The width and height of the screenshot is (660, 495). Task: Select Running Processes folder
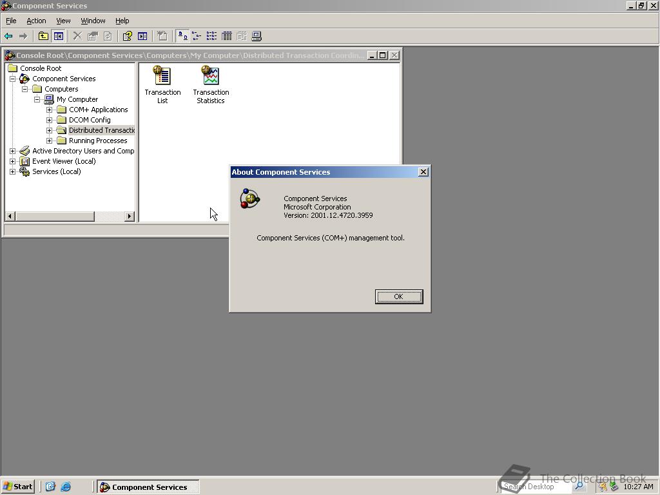click(98, 141)
